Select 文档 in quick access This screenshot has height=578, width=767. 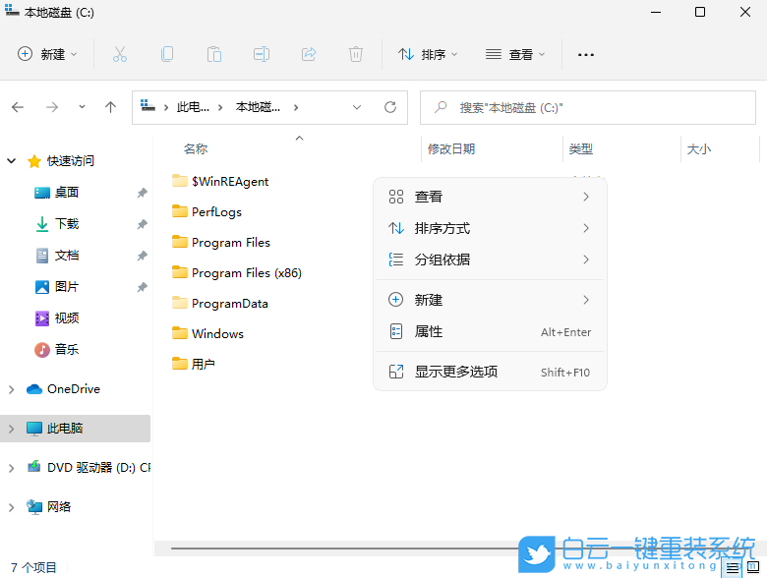(67, 256)
